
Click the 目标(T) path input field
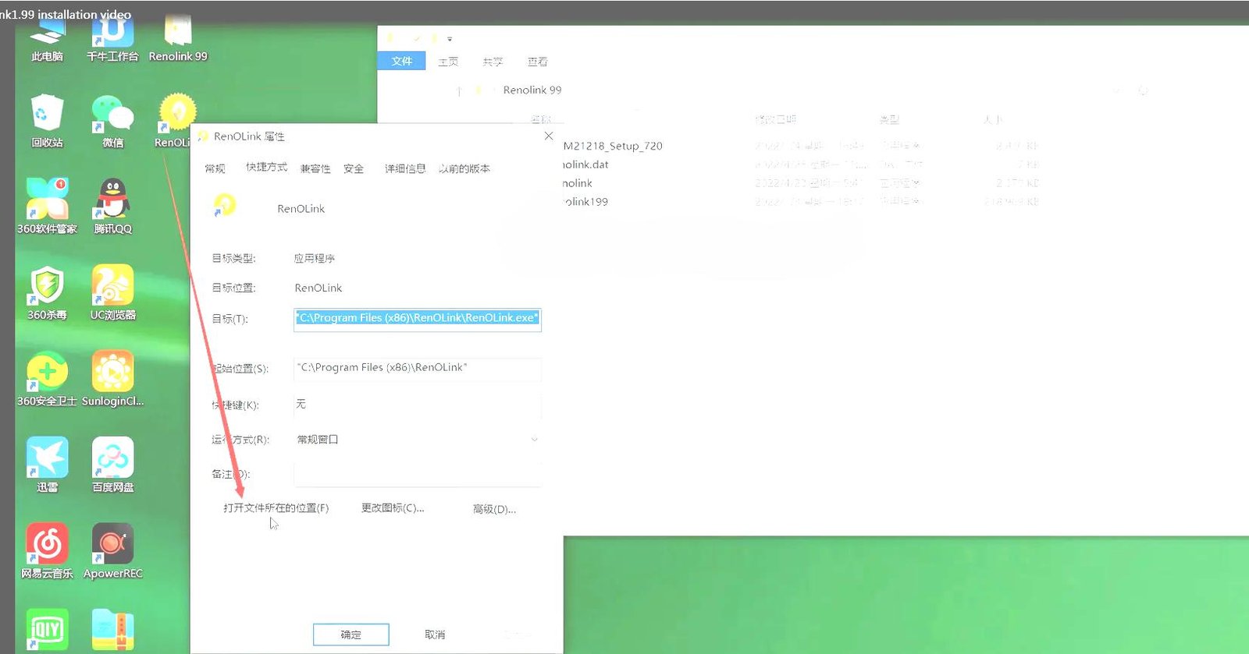tap(418, 319)
